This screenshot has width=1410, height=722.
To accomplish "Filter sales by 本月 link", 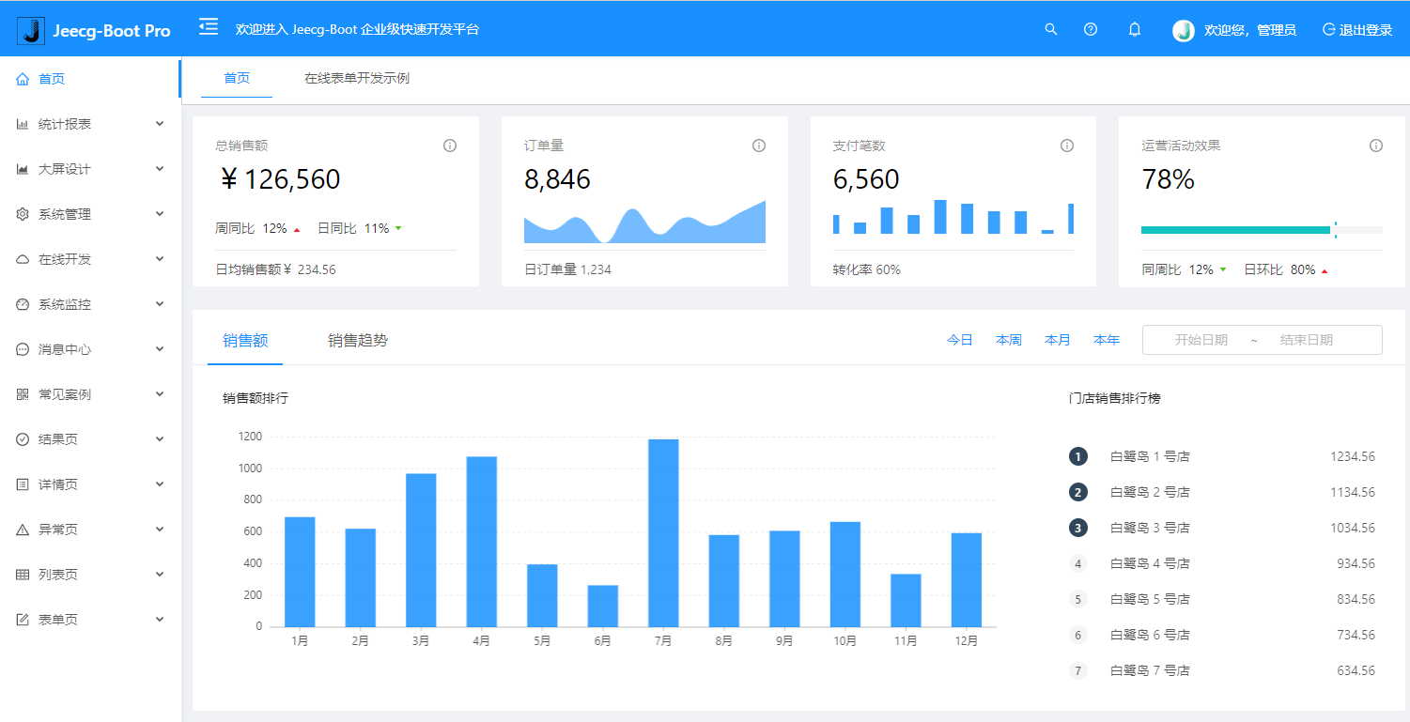I will pyautogui.click(x=1058, y=340).
